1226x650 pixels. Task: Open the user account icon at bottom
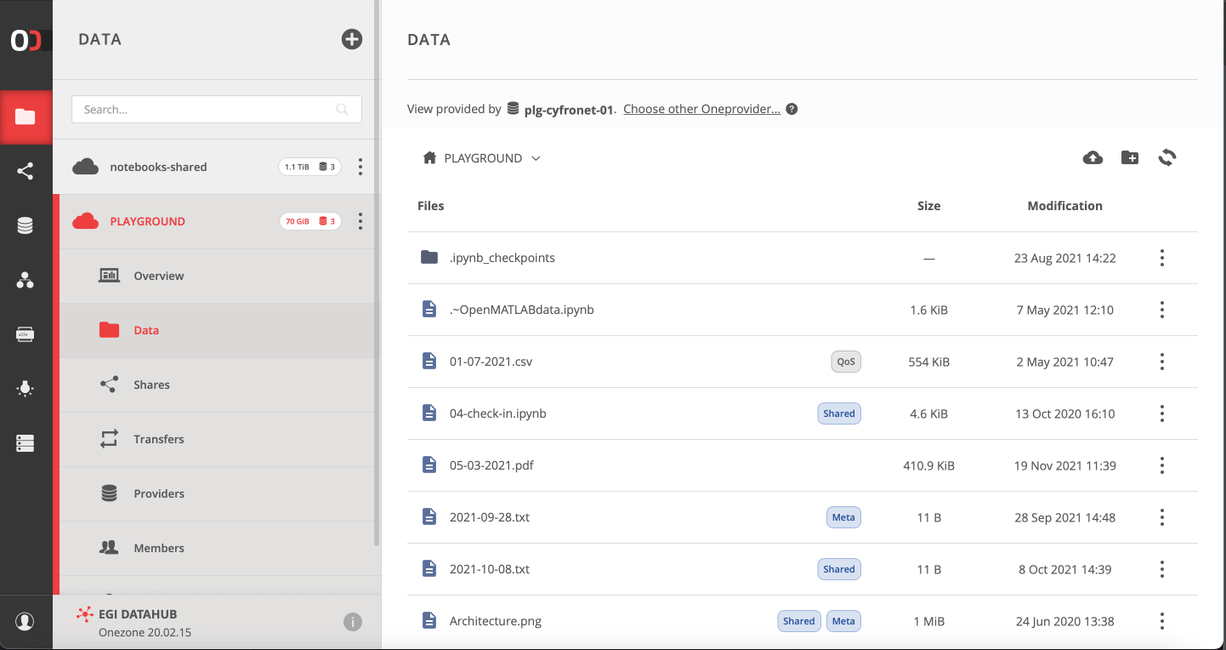tap(26, 622)
